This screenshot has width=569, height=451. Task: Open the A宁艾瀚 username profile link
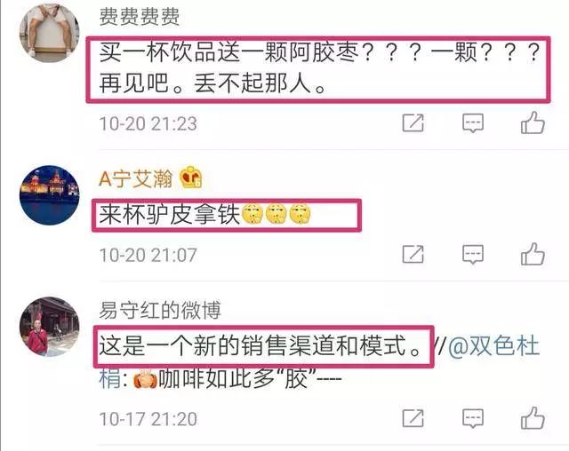(x=136, y=178)
